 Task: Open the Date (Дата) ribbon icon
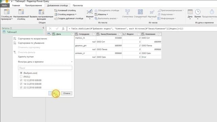coord(190,12)
